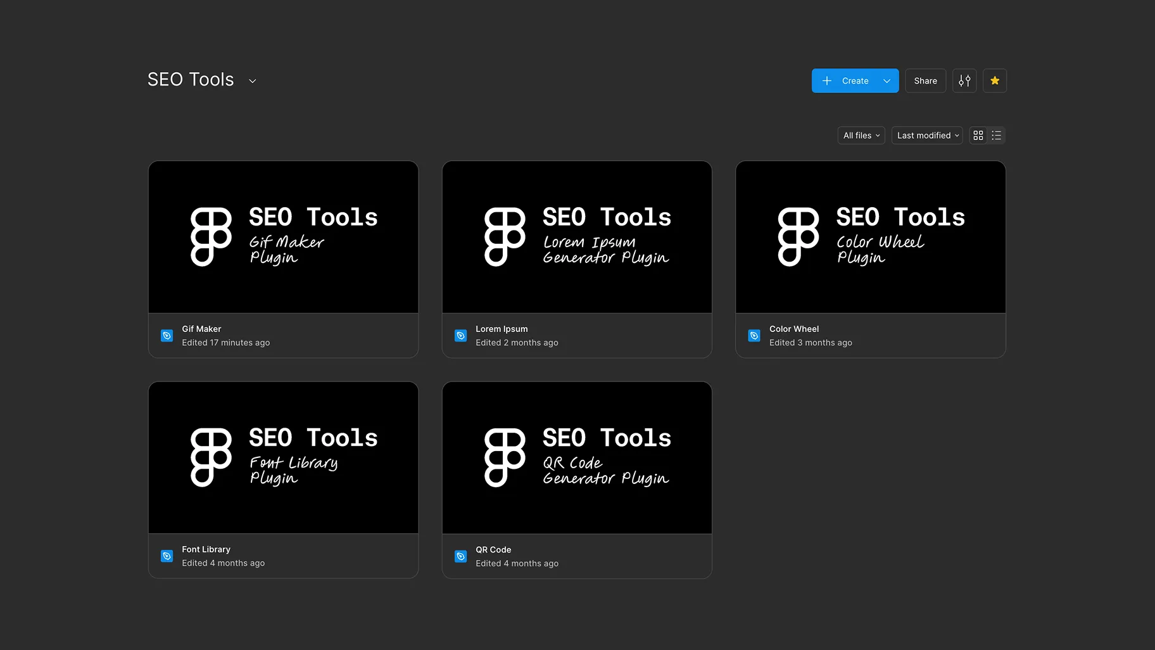
Task: Click the plus icon inside the Create button
Action: (x=826, y=80)
